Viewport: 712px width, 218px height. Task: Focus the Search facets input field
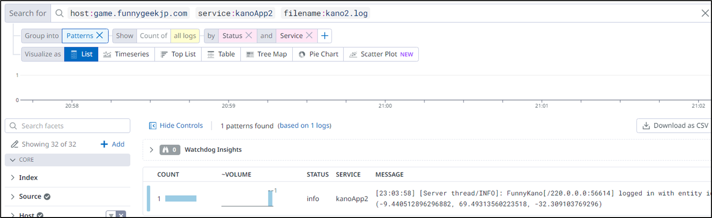pyautogui.click(x=67, y=126)
